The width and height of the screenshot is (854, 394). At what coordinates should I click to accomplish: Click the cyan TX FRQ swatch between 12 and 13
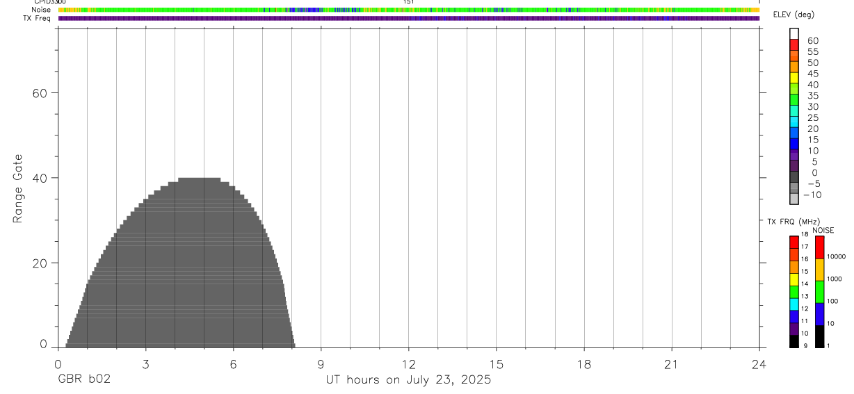(x=794, y=304)
